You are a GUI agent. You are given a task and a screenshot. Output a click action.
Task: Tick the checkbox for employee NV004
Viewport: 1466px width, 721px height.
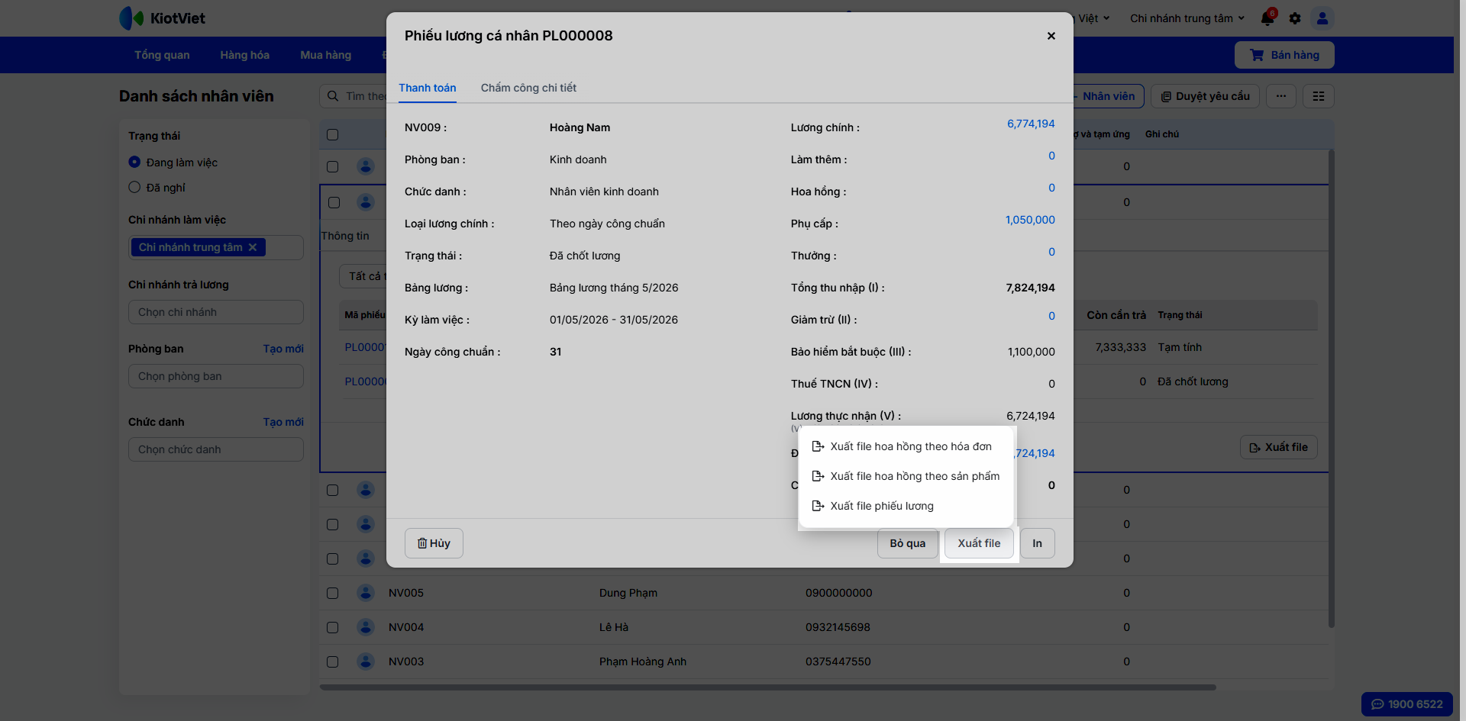[x=332, y=627]
